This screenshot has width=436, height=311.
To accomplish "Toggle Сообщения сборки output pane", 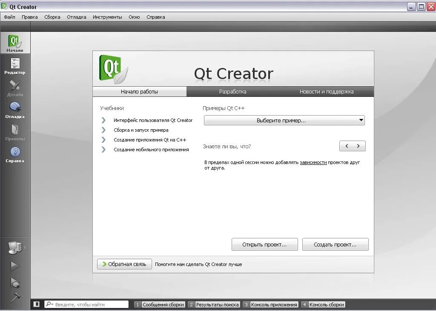I will tap(159, 305).
